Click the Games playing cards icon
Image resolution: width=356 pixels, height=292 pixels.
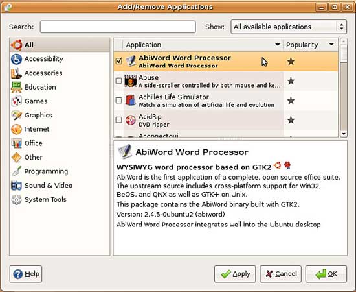(x=17, y=101)
